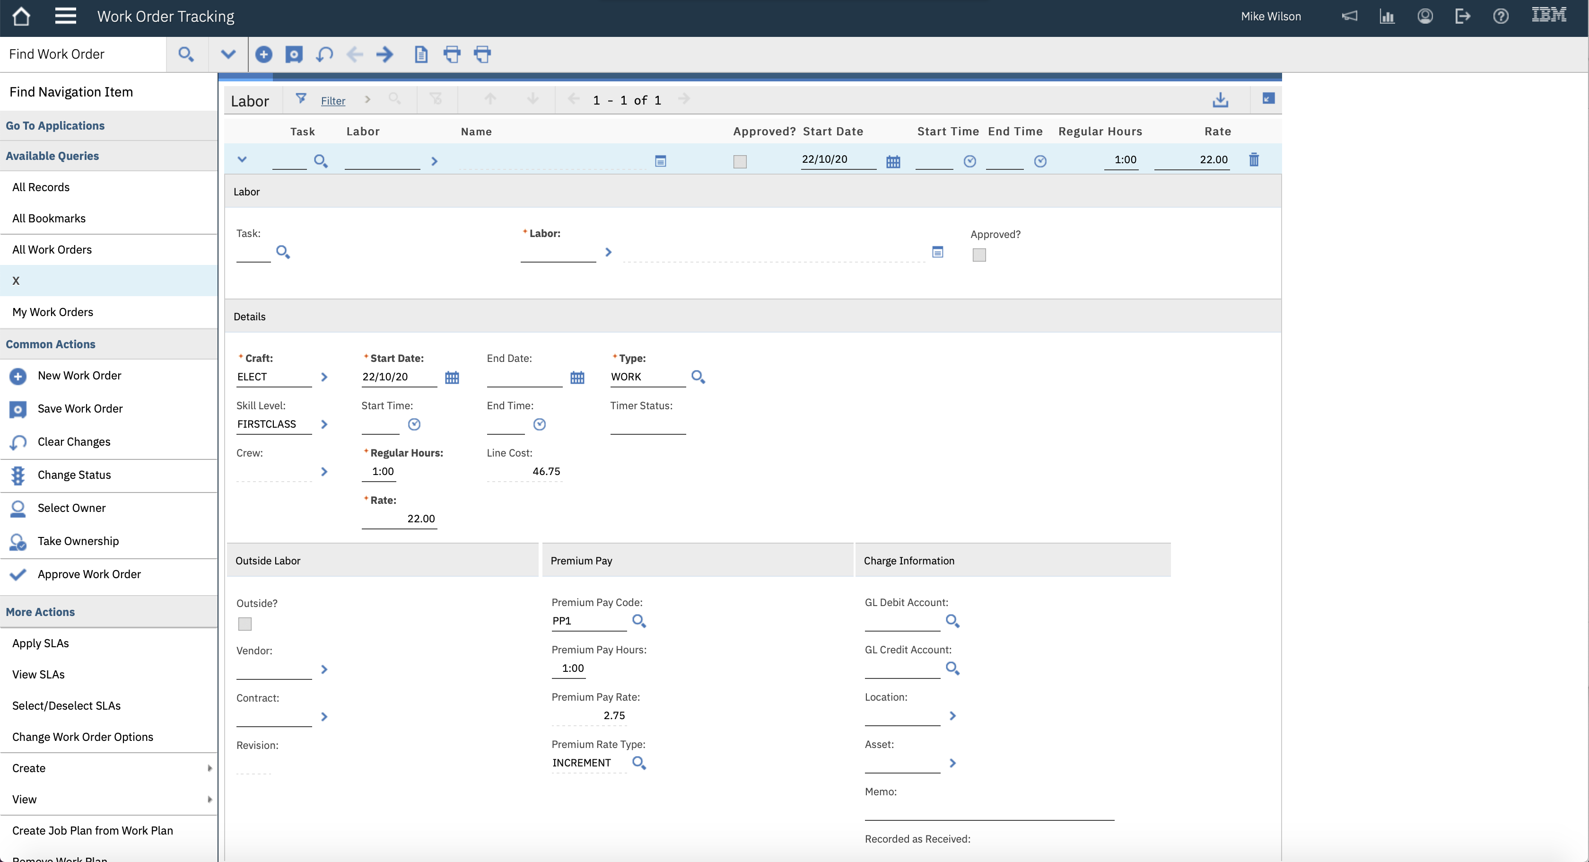Click the GL Debit Account lookup icon

[952, 621]
